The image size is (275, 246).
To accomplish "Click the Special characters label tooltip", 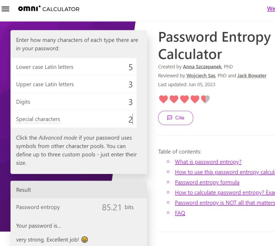I will coord(38,119).
